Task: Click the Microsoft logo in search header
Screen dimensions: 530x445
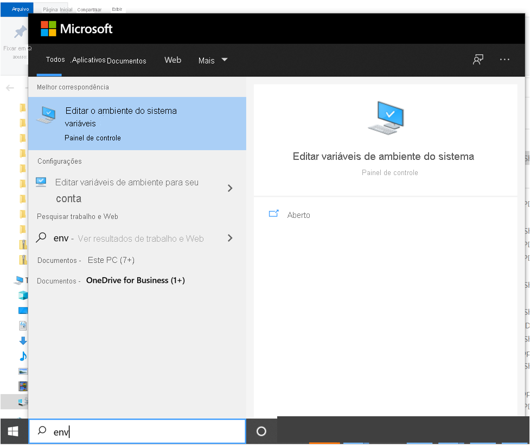Action: pos(76,28)
